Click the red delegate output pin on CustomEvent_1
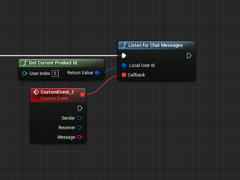This screenshot has height=180, width=240. tap(82, 95)
